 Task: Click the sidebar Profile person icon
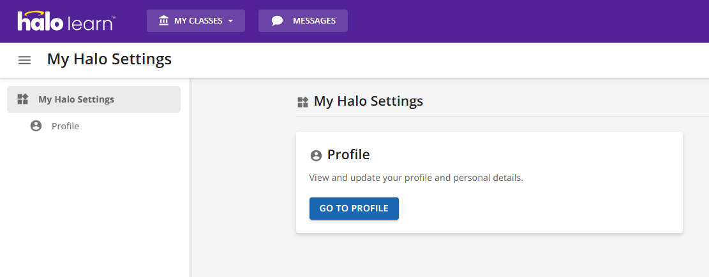[36, 126]
